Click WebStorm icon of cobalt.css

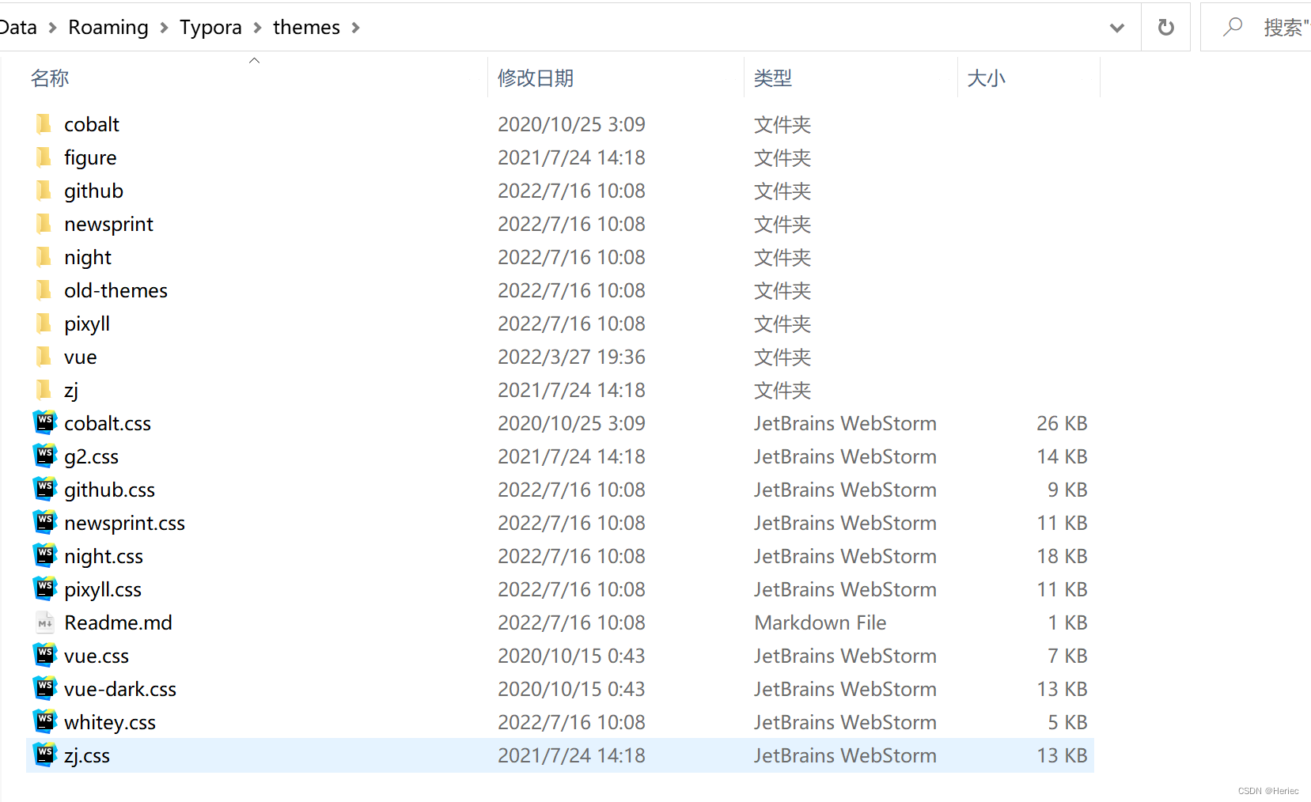tap(45, 422)
